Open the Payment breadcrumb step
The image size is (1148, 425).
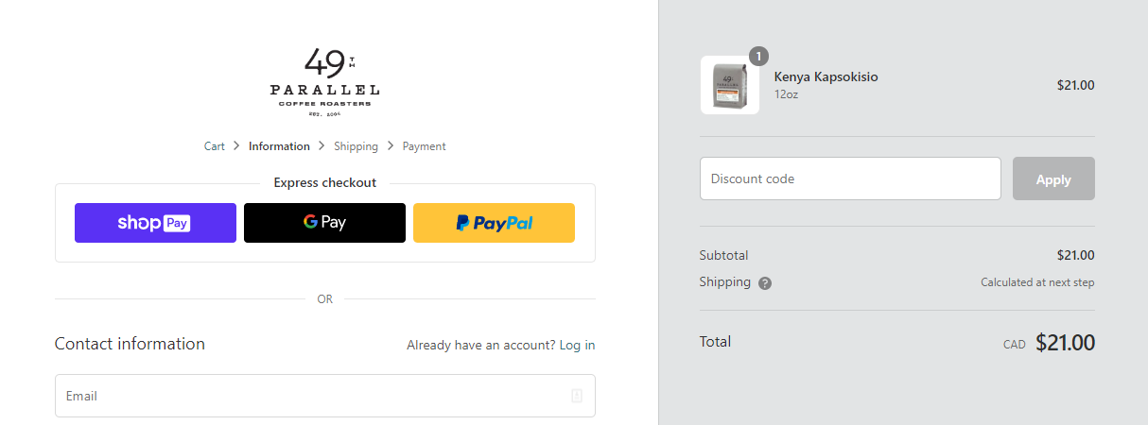tap(424, 146)
